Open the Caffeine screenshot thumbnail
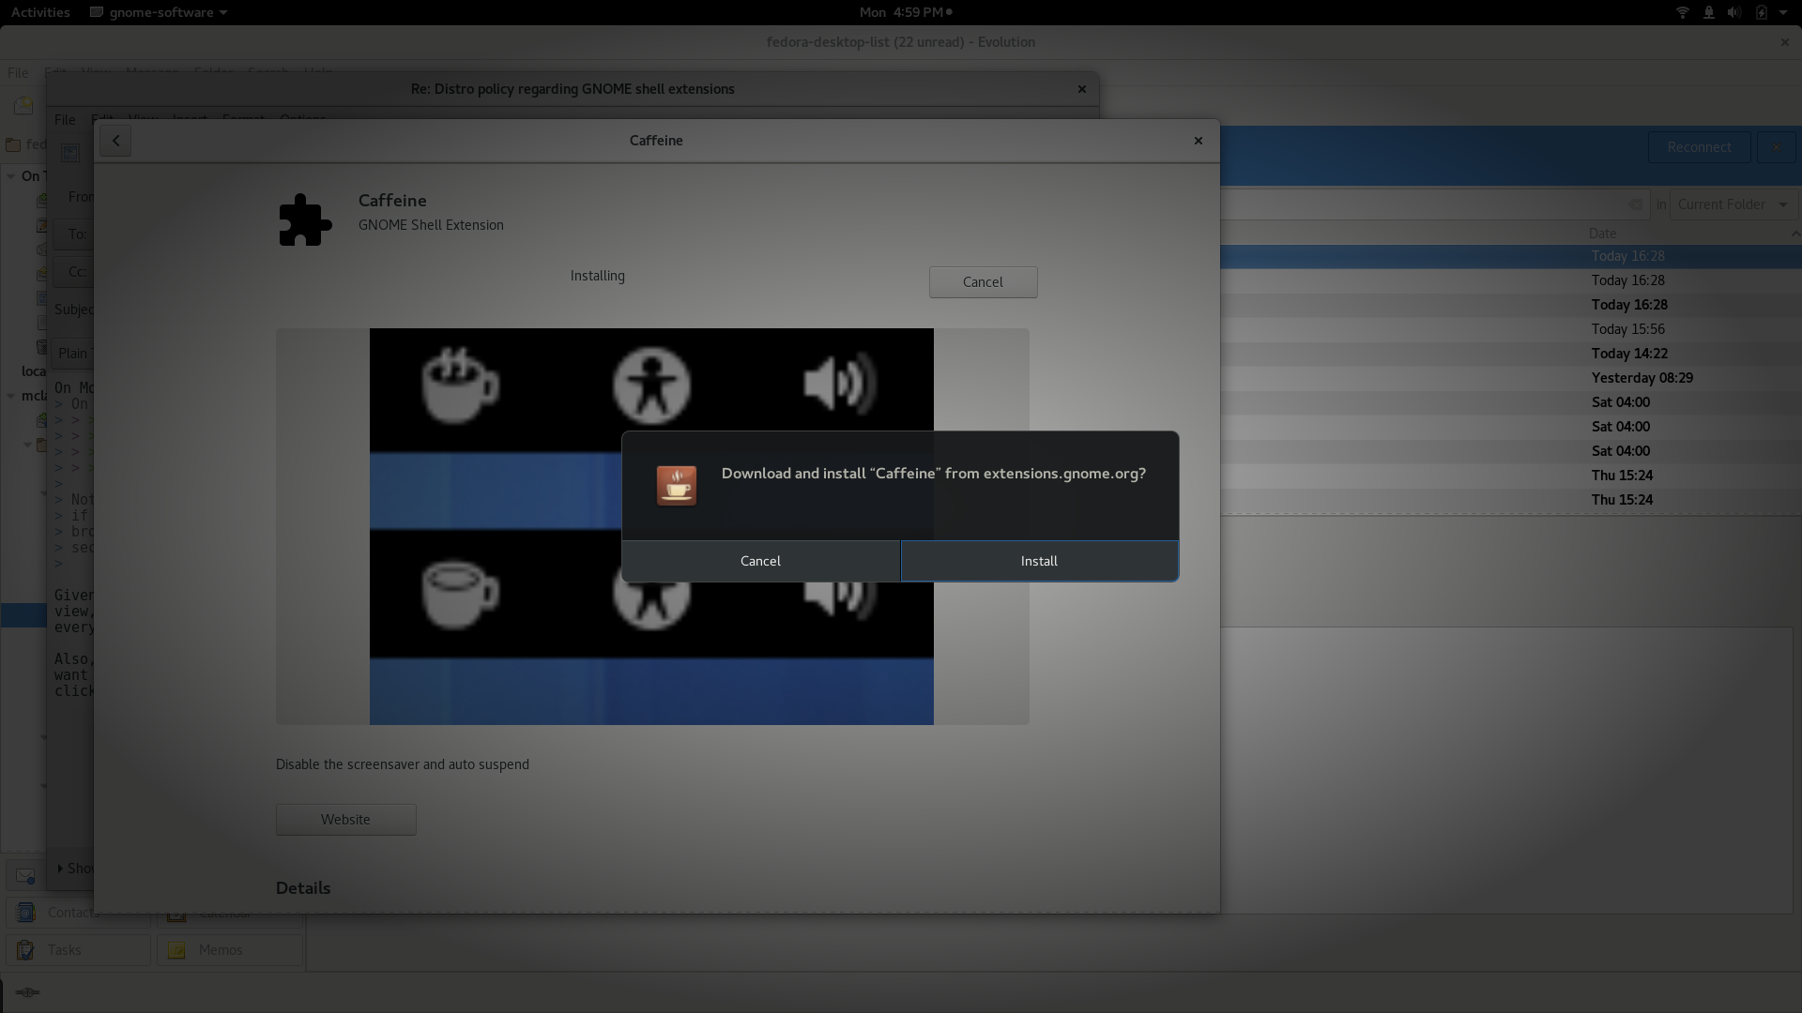Image resolution: width=1802 pixels, height=1013 pixels. pyautogui.click(x=651, y=526)
